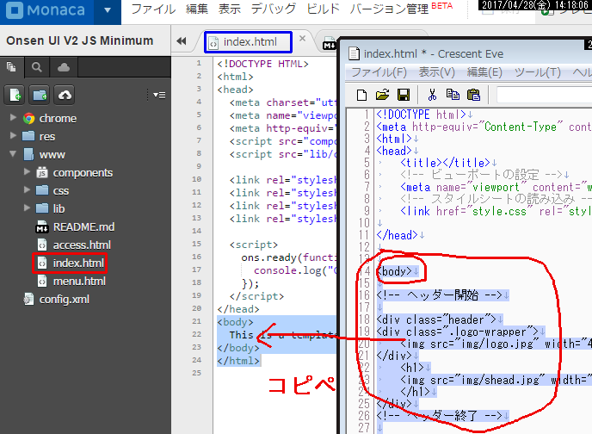Viewport: 592px width, 434px height.
Task: Open 編集(E) menu in Crescent Eve
Action: point(484,71)
